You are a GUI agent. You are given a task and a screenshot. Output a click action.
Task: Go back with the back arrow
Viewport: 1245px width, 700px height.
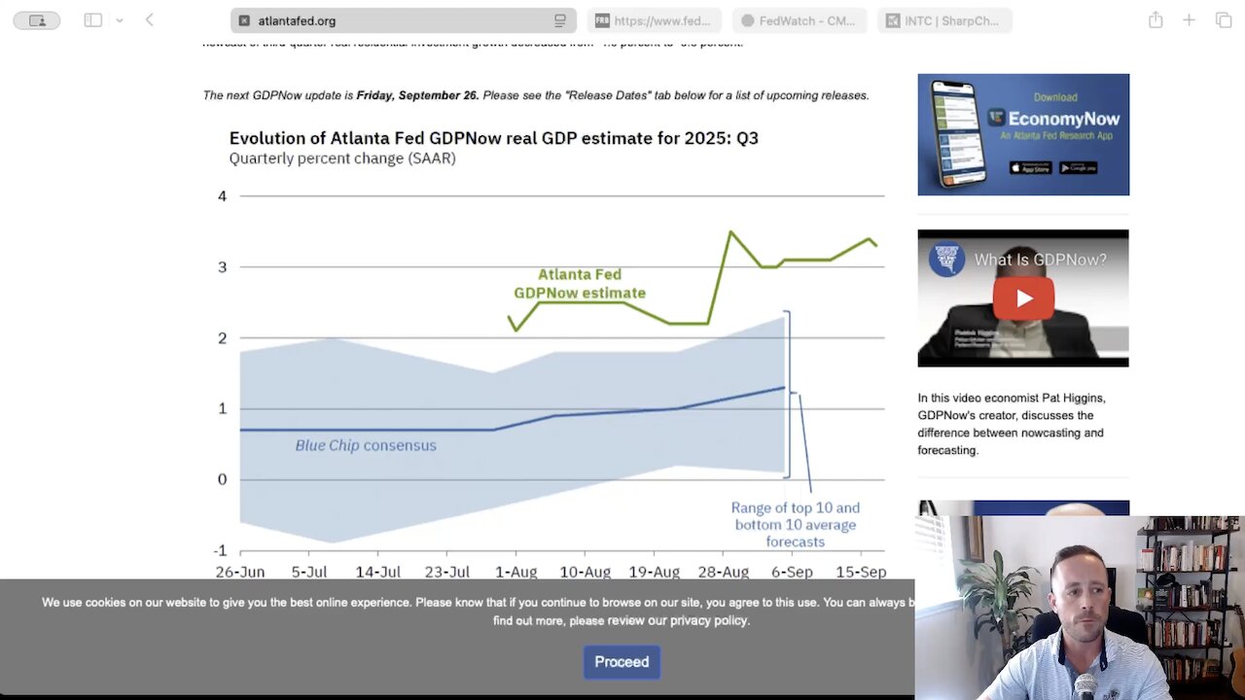coord(150,20)
